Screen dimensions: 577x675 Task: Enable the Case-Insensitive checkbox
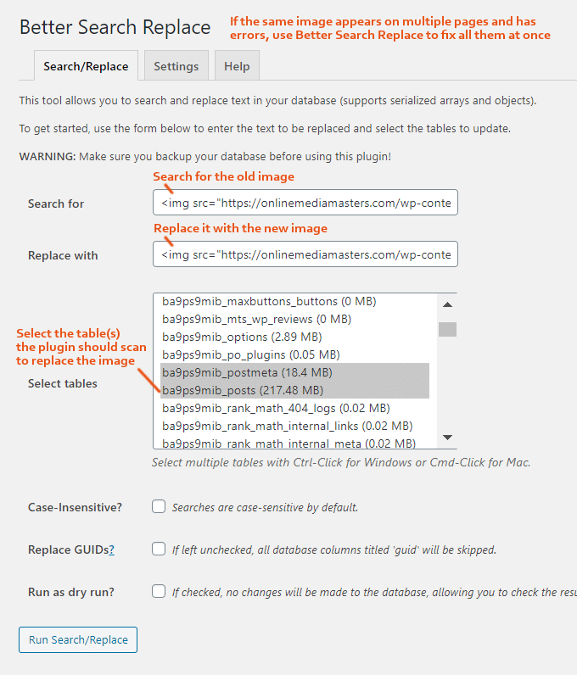tap(159, 506)
